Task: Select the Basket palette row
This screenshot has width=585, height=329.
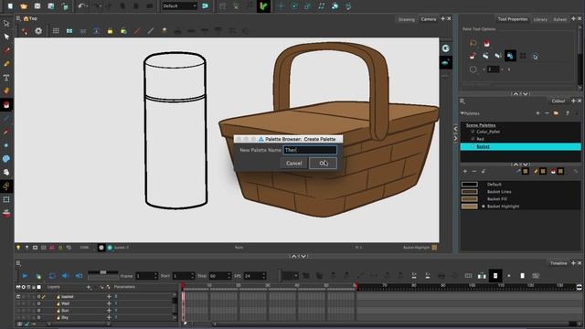Action: [x=520, y=146]
